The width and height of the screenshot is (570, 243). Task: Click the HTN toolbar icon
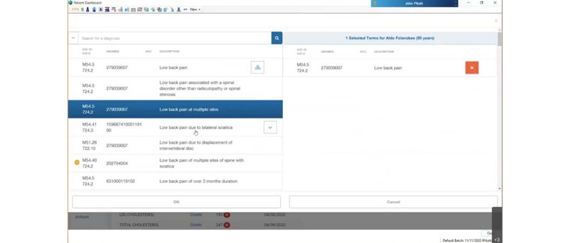[x=75, y=9]
